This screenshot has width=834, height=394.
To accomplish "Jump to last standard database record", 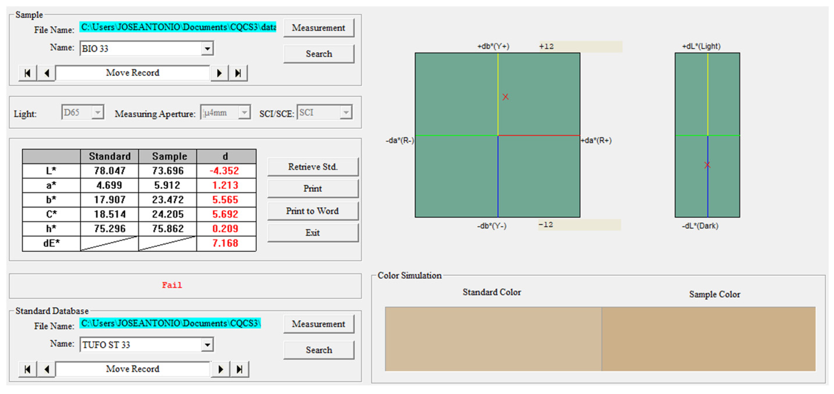I will click(x=239, y=369).
